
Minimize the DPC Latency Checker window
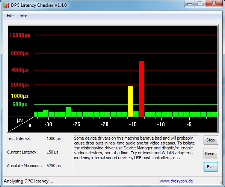[190, 4]
